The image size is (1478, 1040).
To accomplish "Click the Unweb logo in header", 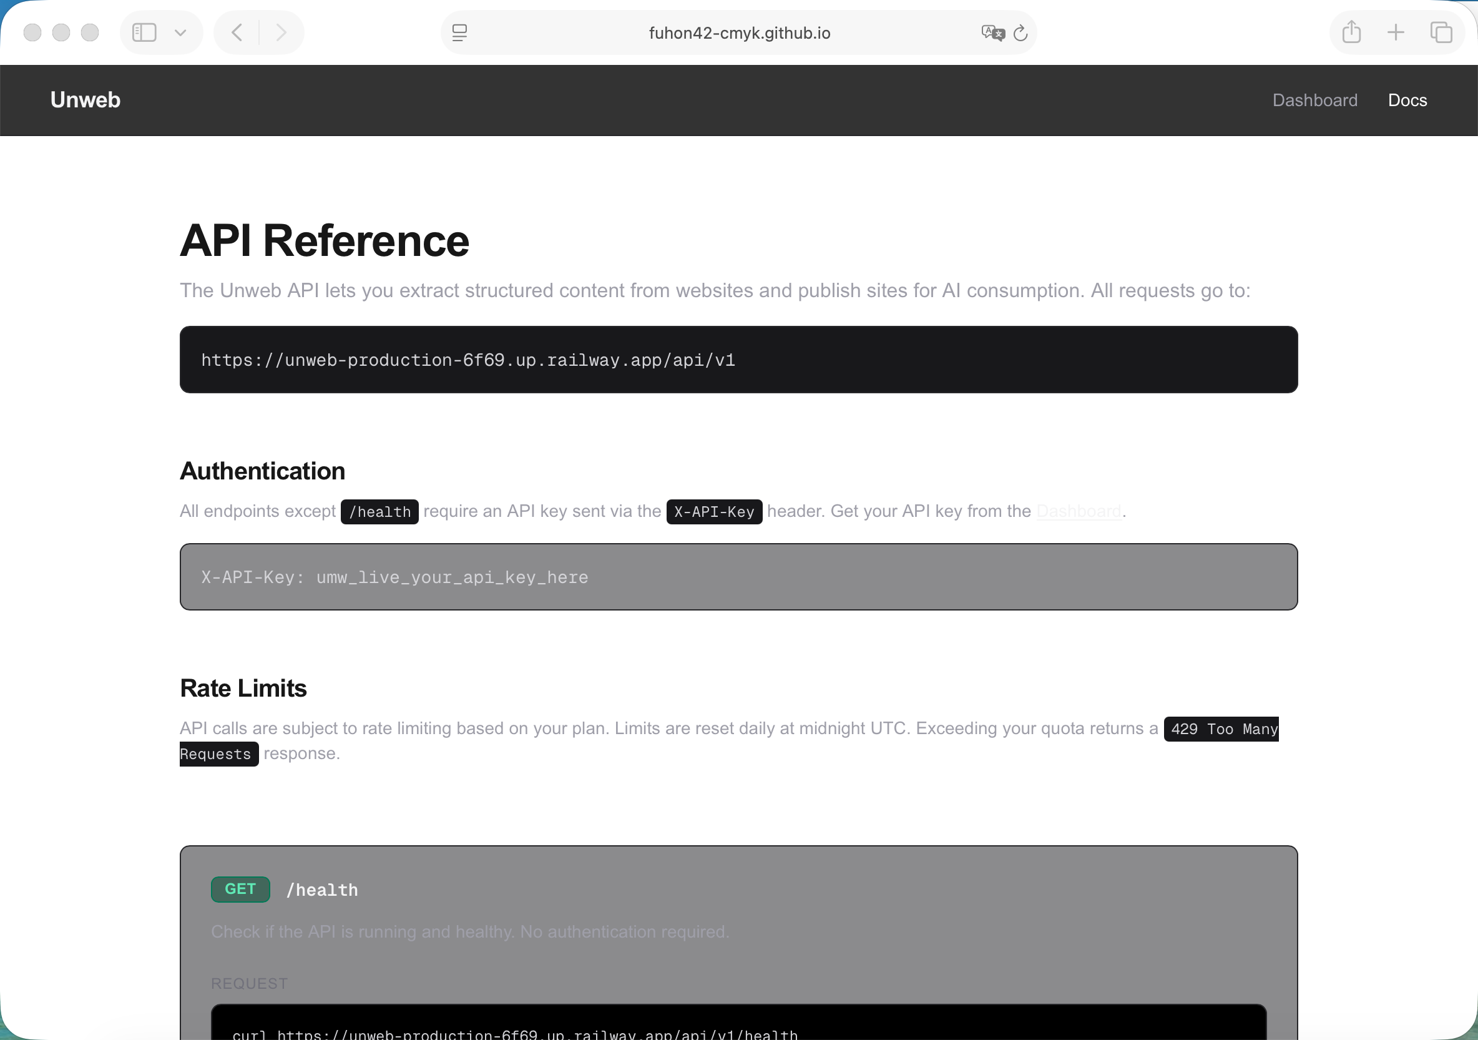I will (85, 100).
